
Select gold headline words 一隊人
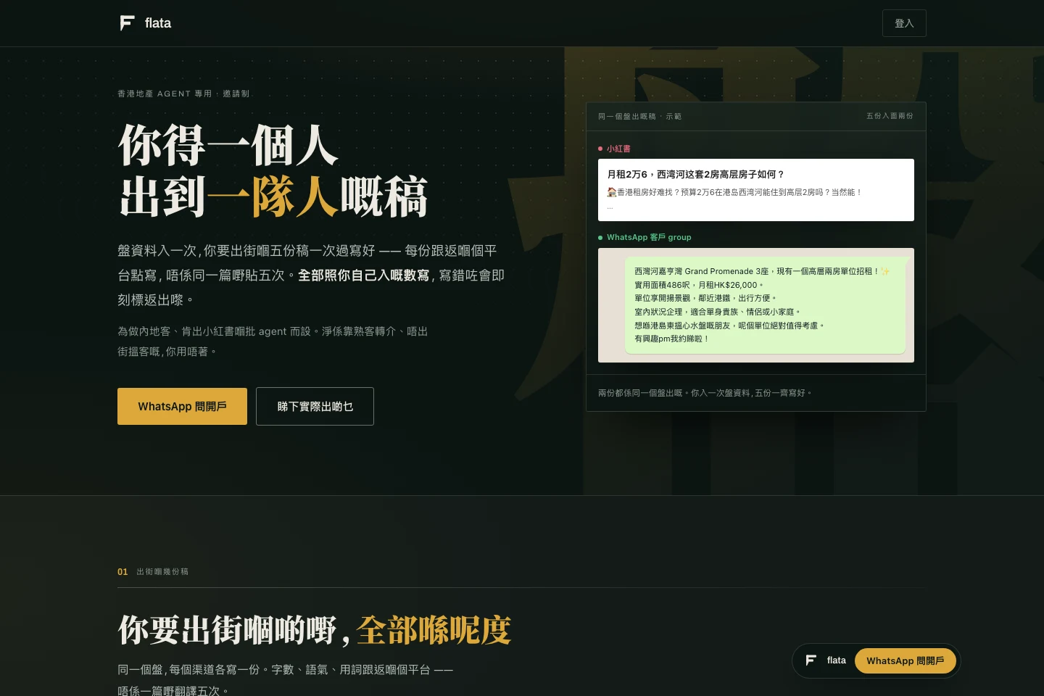click(273, 196)
